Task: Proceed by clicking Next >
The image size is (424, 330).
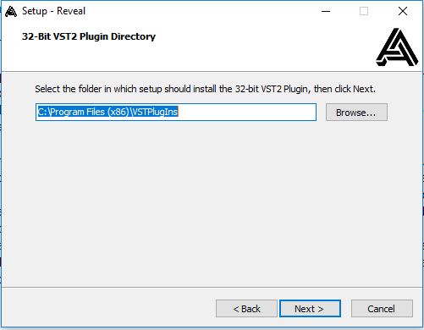Action: [310, 309]
